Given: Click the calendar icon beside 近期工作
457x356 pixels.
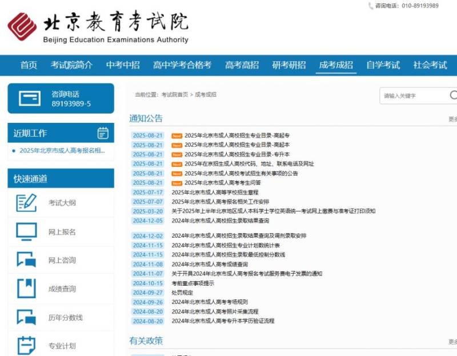Looking at the screenshot, I should [103, 133].
